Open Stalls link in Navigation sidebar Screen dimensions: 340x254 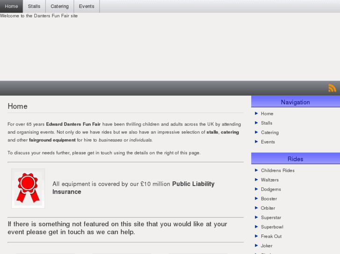point(267,123)
